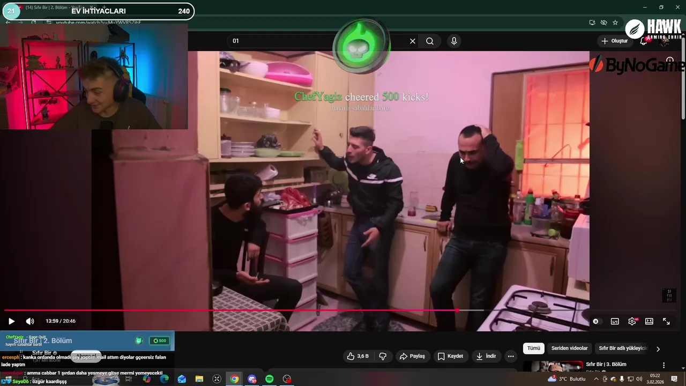Open the volume control in system tray

click(x=639, y=379)
